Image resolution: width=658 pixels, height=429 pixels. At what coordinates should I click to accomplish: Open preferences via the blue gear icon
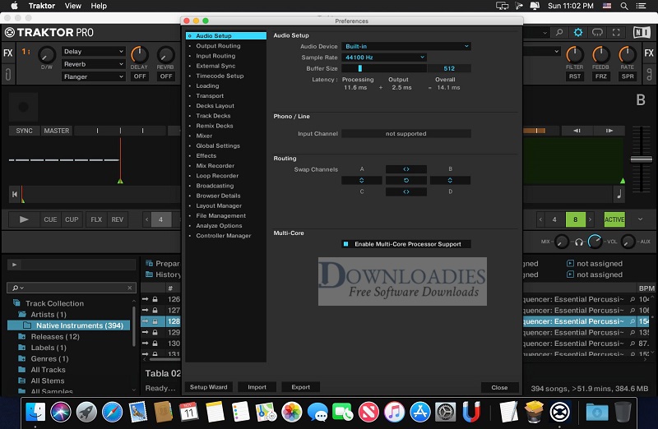578,32
